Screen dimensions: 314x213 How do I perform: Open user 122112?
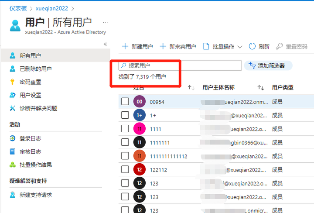158,170
